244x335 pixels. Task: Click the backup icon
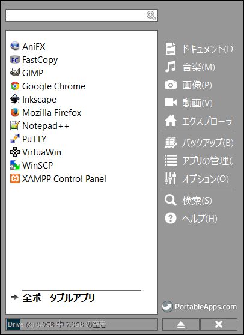tap(171, 142)
